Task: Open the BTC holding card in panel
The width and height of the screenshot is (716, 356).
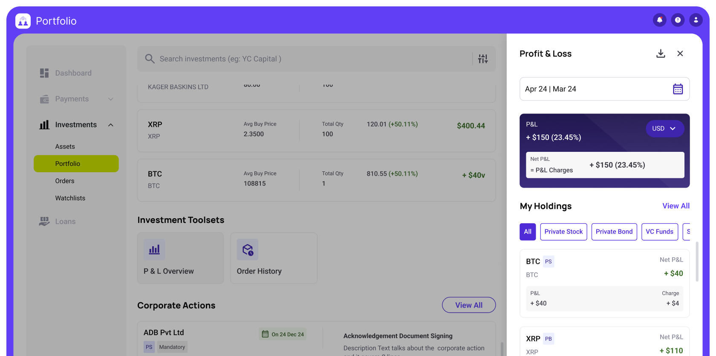Action: click(x=604, y=283)
